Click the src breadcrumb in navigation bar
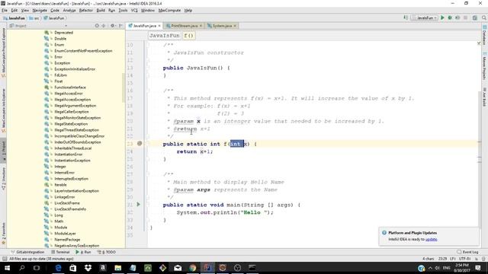 click(34, 18)
